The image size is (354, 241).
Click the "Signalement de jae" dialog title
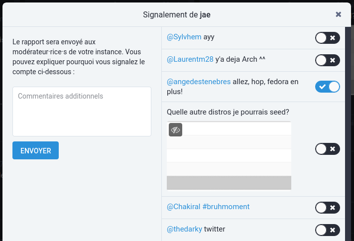point(177,14)
